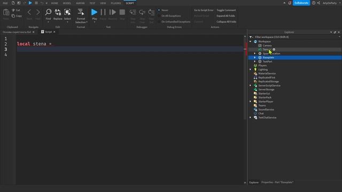Click the Step Out debugger icon
Viewport: 342px width, 192px height.
pyautogui.click(x=151, y=12)
